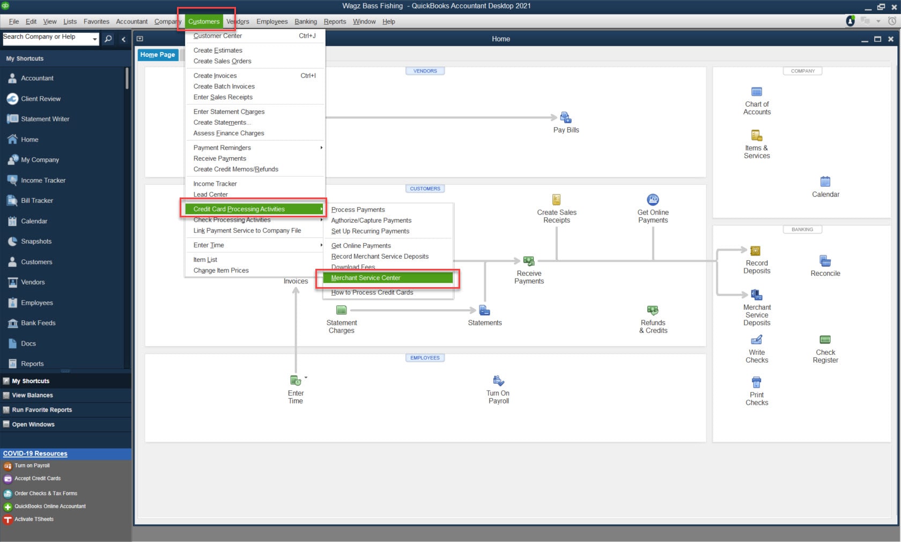Choose Record Merchant Service Deposits
The image size is (901, 542).
coord(388,257)
